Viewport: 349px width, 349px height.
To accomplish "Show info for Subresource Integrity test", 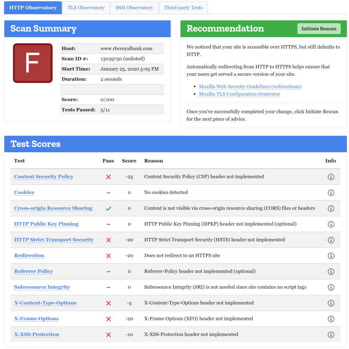I will [331, 287].
